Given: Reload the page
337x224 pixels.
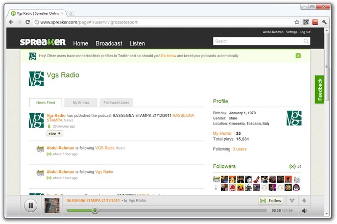Looking at the screenshot, I should coord(28,22).
